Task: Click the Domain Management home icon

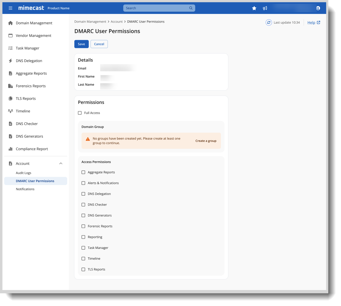Action: click(x=10, y=23)
